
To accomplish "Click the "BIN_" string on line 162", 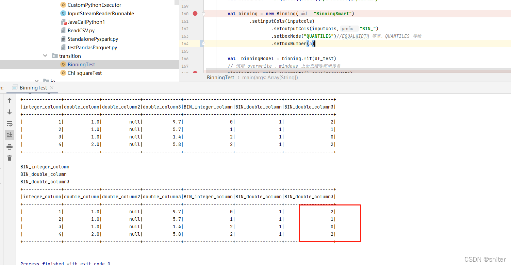I will click(x=368, y=29).
